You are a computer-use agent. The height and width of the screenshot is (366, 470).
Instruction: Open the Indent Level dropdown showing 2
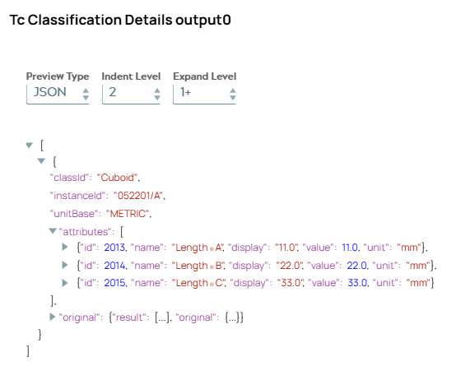131,94
